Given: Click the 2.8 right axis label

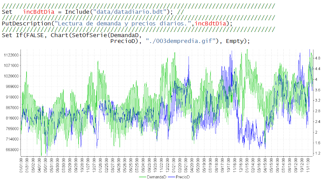Looking at the screenshot, I should coord(317,111).
